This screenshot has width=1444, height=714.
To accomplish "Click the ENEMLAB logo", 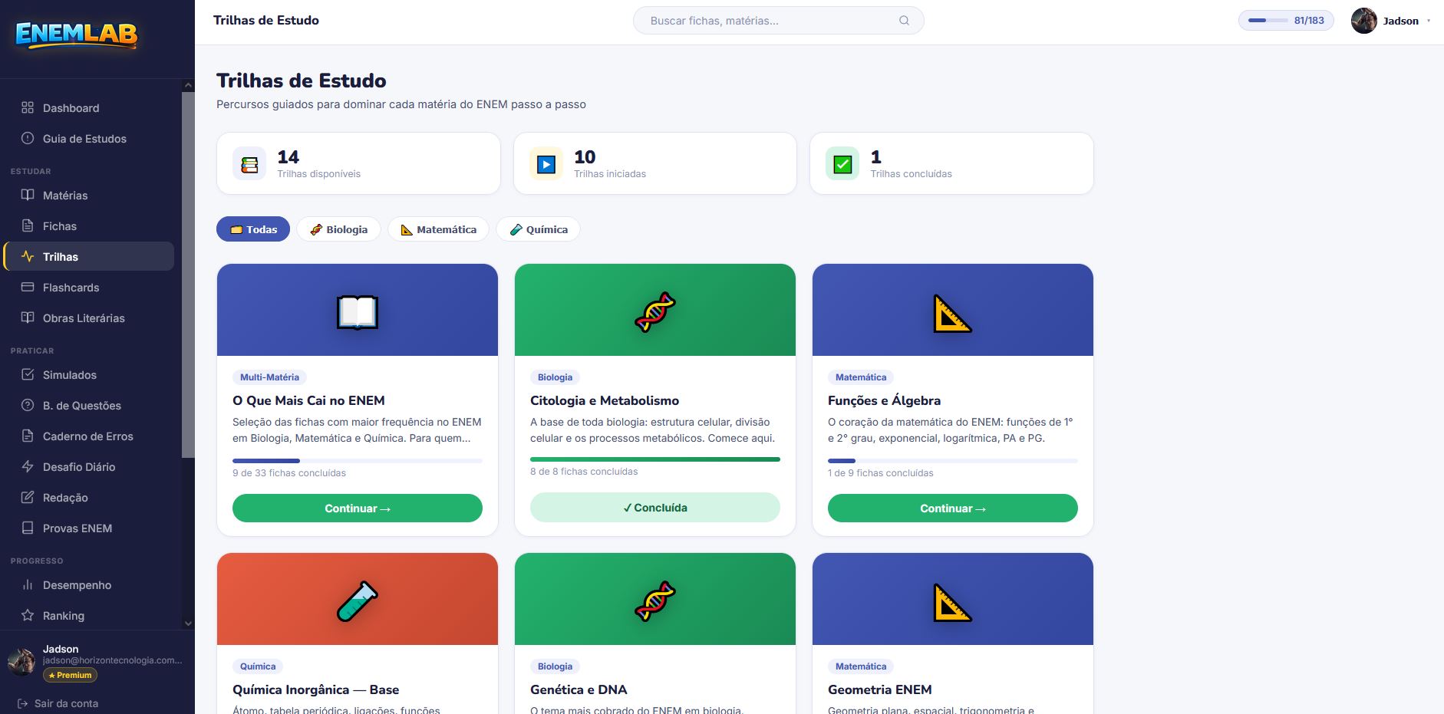I will tap(77, 35).
